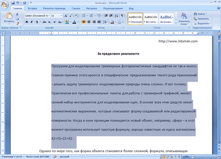The width and height of the screenshot is (221, 159).
Task: Open the bulleted list dropdown
Action: click(x=87, y=16)
